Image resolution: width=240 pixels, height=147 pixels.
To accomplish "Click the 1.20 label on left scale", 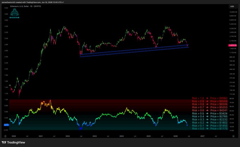I will click(x=6, y=94).
